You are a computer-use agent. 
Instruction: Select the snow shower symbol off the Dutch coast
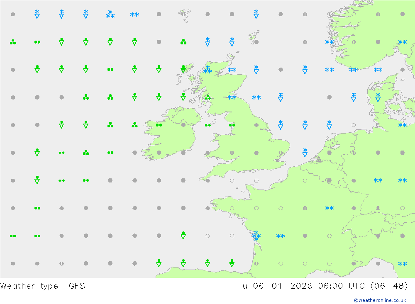(x=305, y=152)
